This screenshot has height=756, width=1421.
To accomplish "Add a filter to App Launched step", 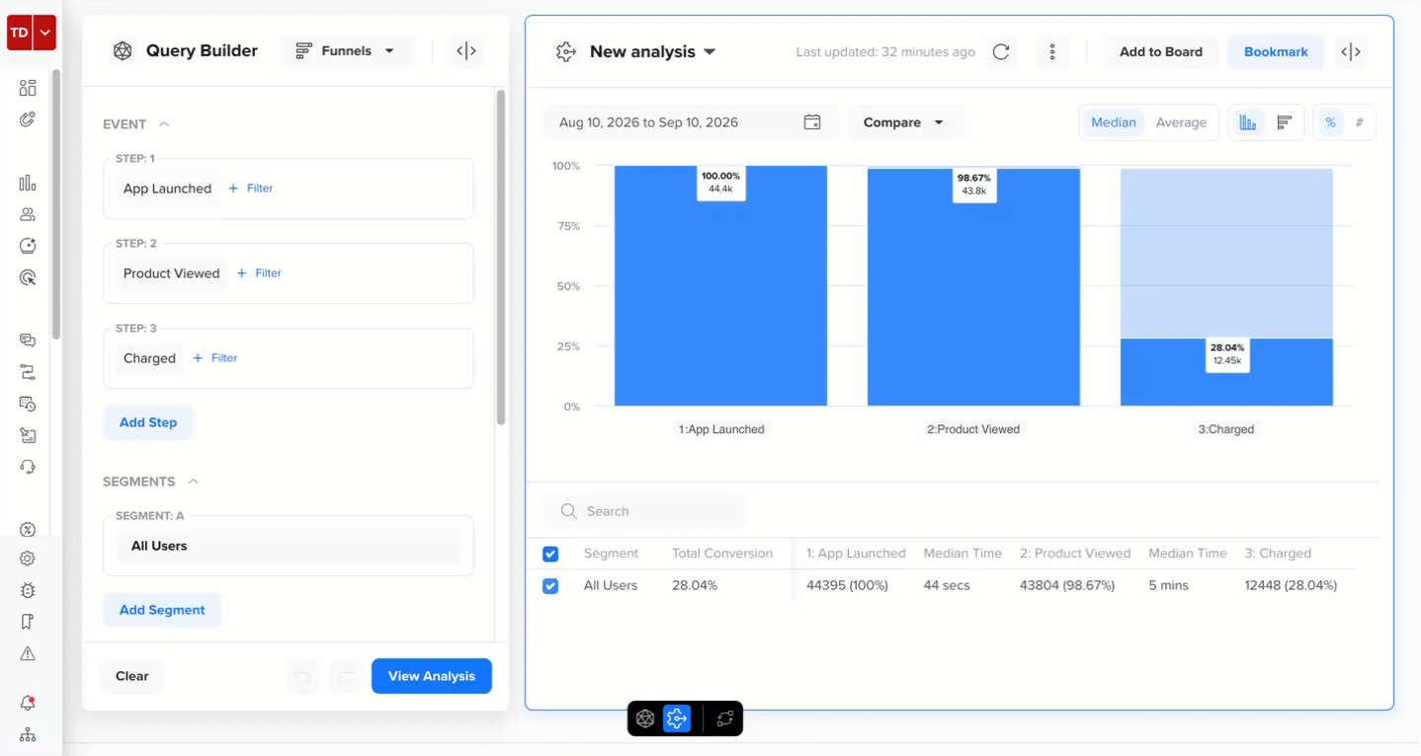I will click(251, 189).
